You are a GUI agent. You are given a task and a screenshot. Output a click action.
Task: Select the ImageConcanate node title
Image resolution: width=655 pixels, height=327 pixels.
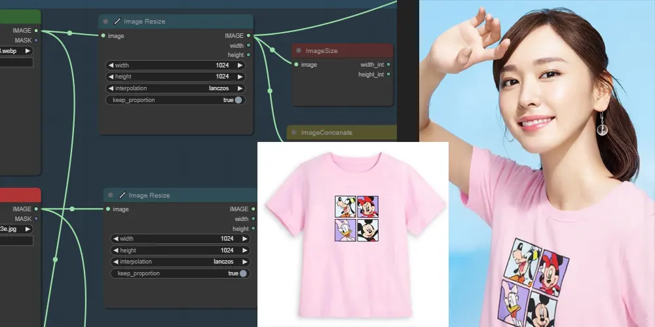coord(327,133)
